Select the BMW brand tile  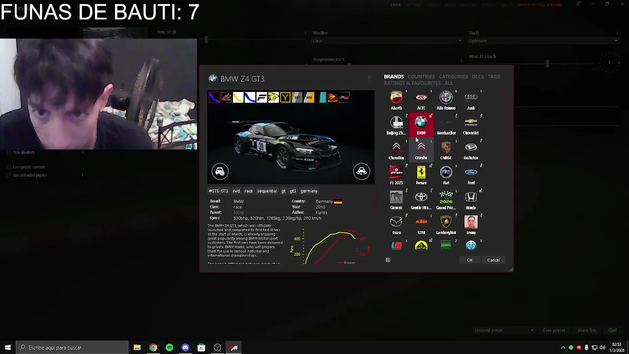tap(421, 125)
